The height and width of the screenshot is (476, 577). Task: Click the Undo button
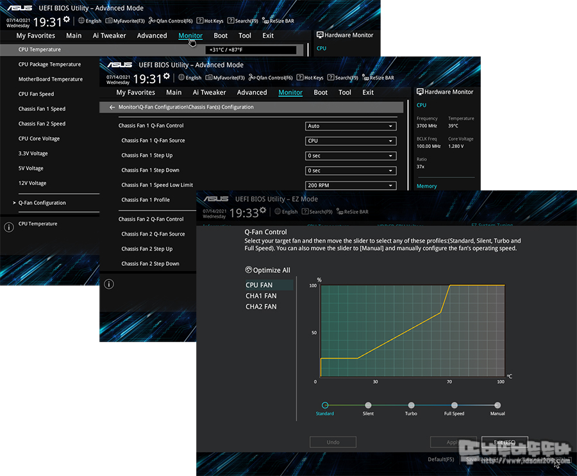(x=333, y=442)
